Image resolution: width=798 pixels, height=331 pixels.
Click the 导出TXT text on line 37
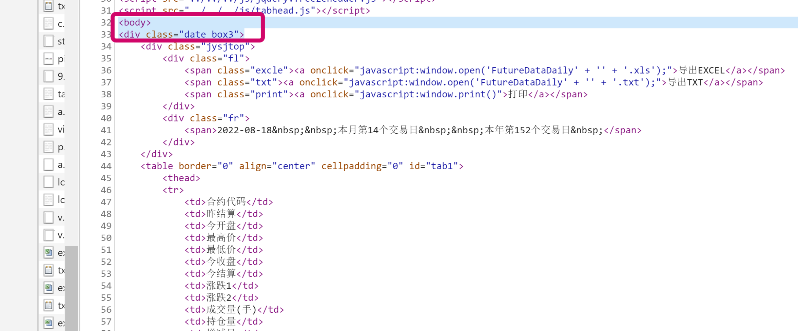click(685, 82)
